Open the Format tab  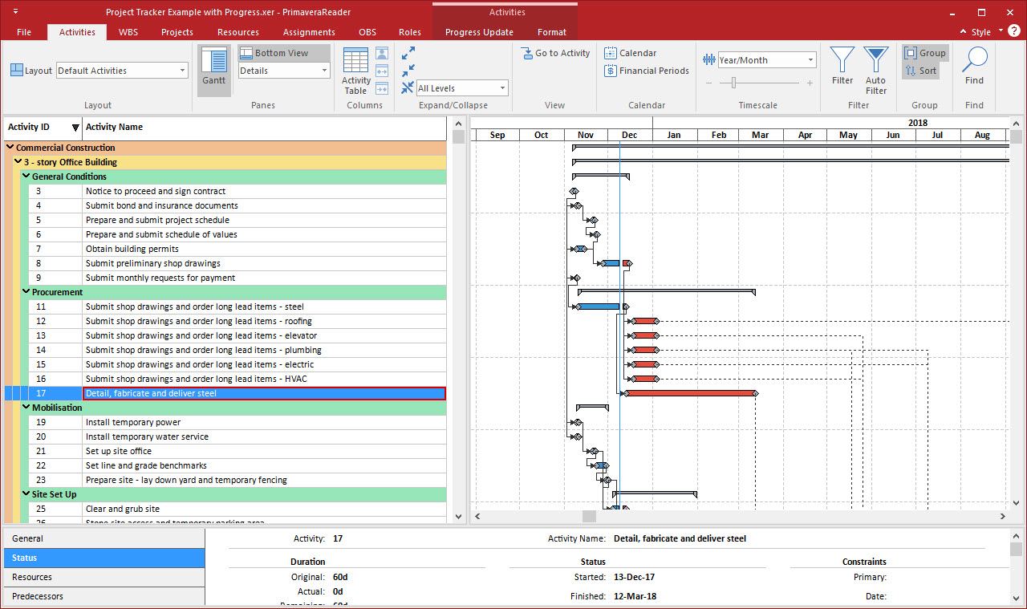pyautogui.click(x=552, y=32)
